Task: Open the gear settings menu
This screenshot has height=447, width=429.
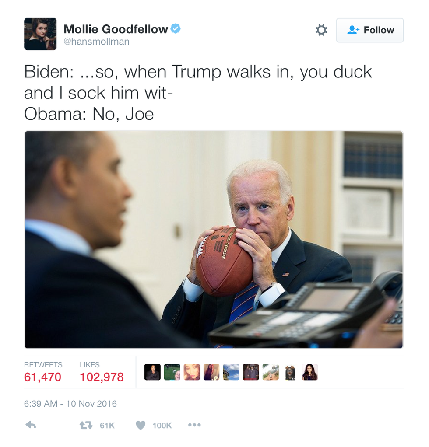Action: (x=321, y=30)
